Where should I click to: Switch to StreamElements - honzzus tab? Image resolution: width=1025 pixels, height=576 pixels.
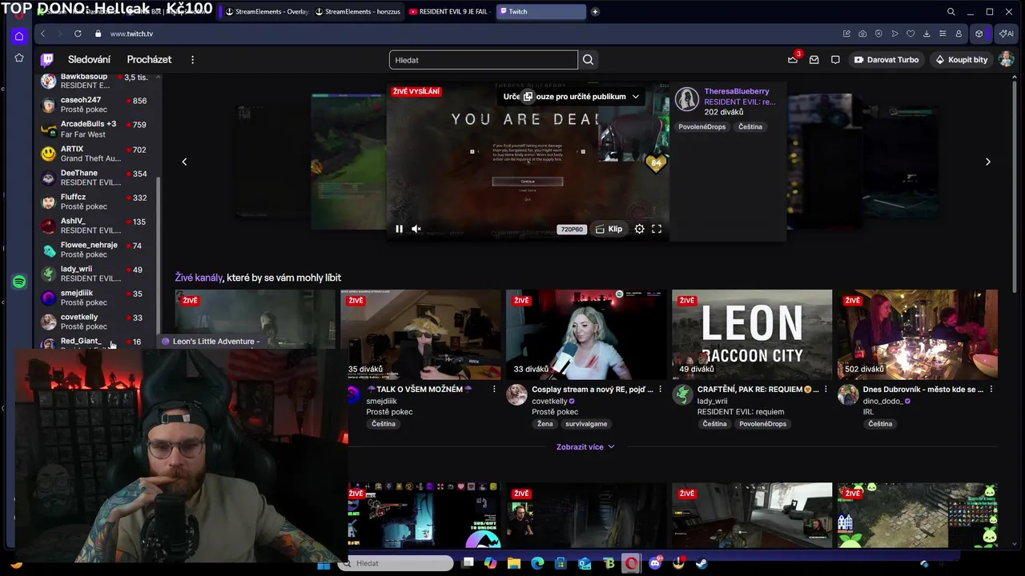(x=358, y=11)
